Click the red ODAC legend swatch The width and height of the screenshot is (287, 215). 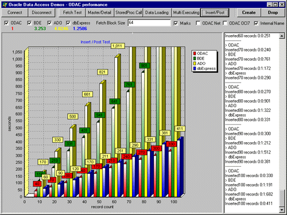[x=195, y=53]
